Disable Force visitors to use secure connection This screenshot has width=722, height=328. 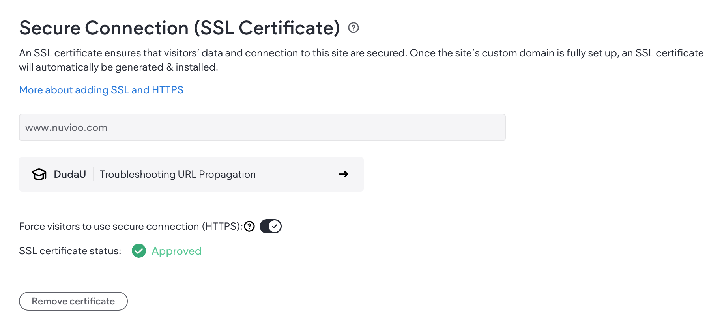tap(270, 226)
